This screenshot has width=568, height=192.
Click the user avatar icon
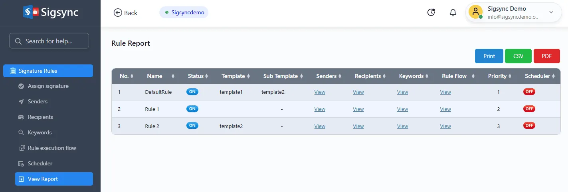pos(476,12)
